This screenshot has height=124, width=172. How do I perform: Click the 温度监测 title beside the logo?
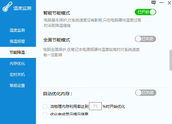tap(22, 8)
